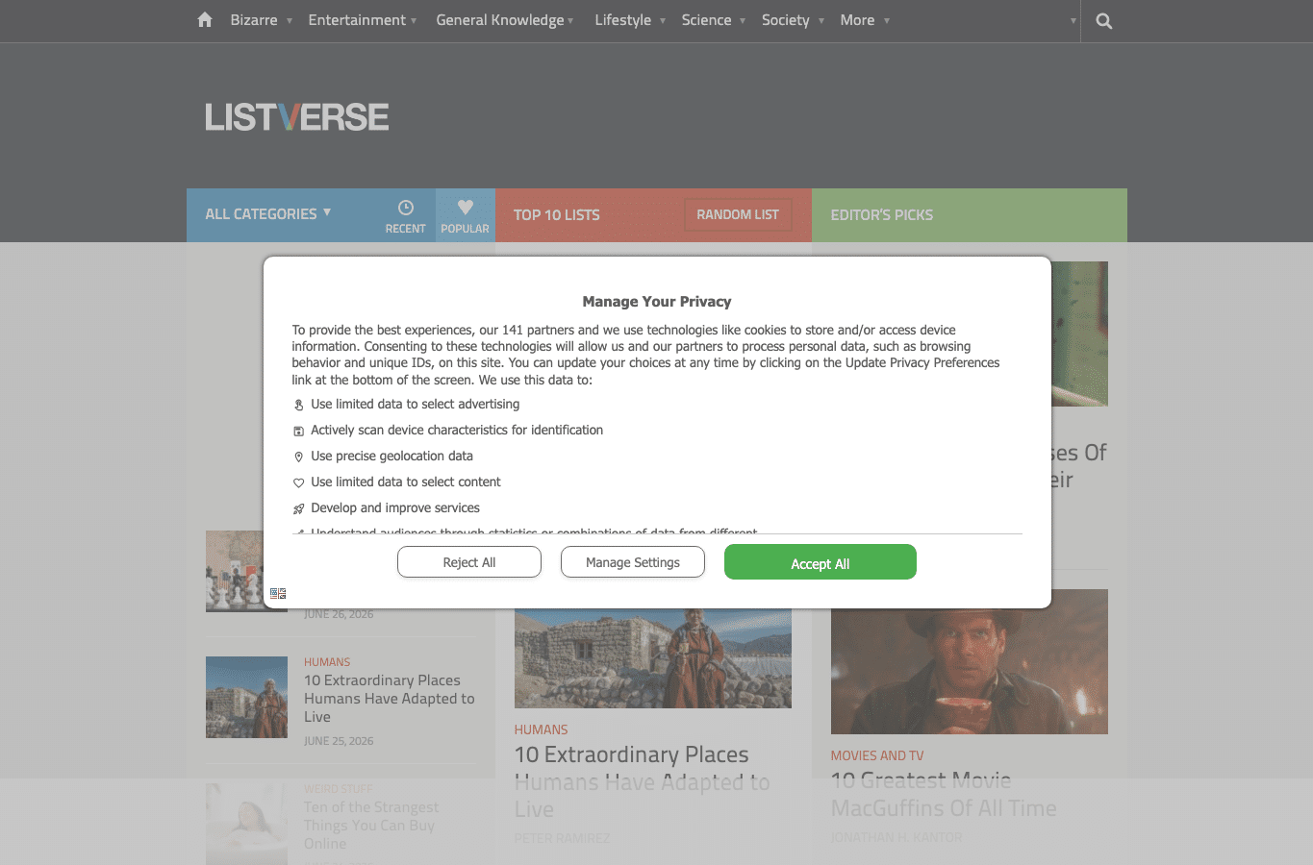1313x865 pixels.
Task: Click the small sidebar stone hut thumbnail
Action: coord(246,697)
